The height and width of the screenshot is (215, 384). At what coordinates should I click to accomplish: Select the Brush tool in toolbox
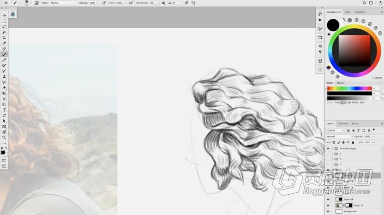pyautogui.click(x=4, y=54)
